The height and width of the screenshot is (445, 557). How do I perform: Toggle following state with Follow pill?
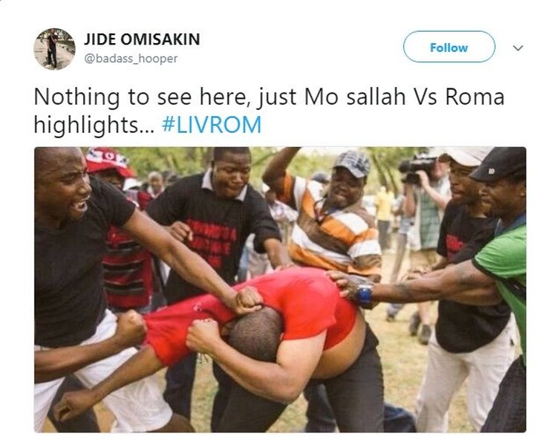click(449, 47)
